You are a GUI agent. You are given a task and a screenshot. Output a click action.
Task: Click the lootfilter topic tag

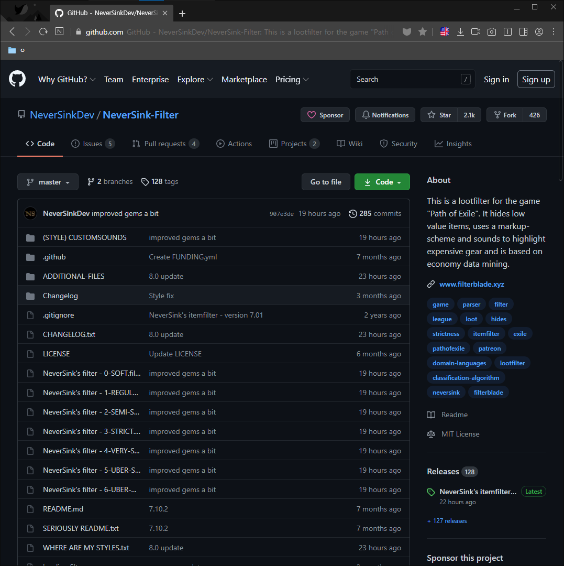click(x=512, y=363)
